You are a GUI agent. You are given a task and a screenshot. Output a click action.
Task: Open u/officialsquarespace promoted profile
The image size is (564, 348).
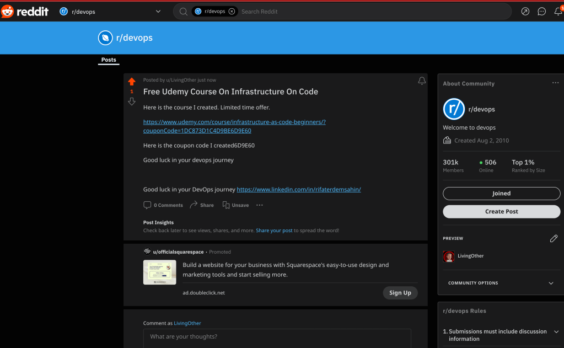(x=178, y=252)
